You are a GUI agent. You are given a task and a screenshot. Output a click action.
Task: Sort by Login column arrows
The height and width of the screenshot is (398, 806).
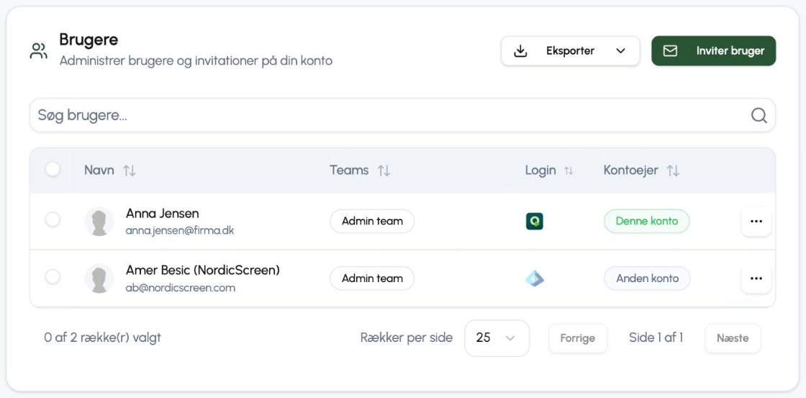[x=569, y=171]
